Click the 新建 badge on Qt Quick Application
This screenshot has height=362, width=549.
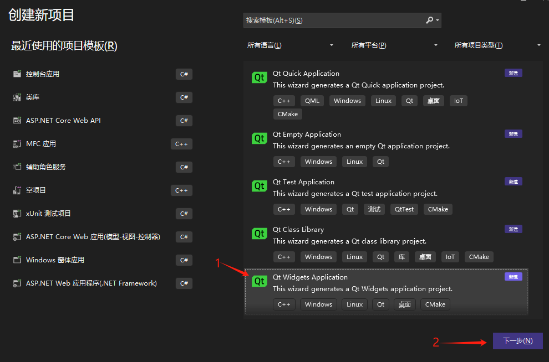(514, 73)
